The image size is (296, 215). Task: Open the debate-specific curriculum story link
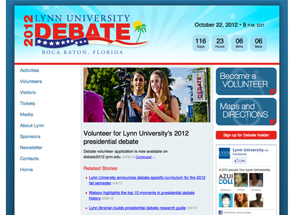(x=147, y=180)
